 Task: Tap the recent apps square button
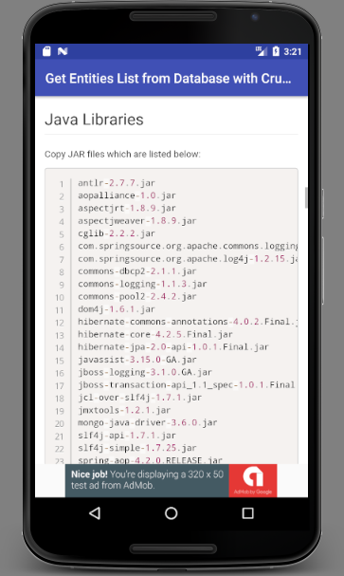247,512
